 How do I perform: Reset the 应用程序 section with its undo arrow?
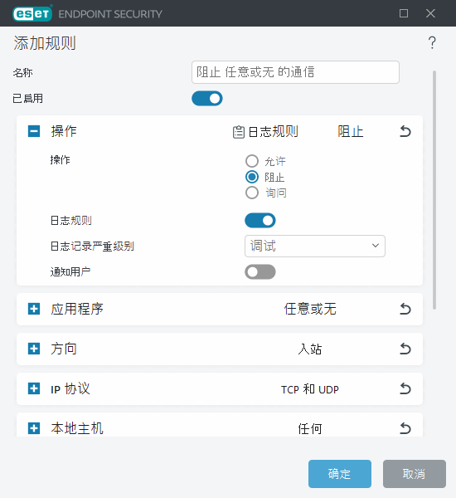pos(405,309)
